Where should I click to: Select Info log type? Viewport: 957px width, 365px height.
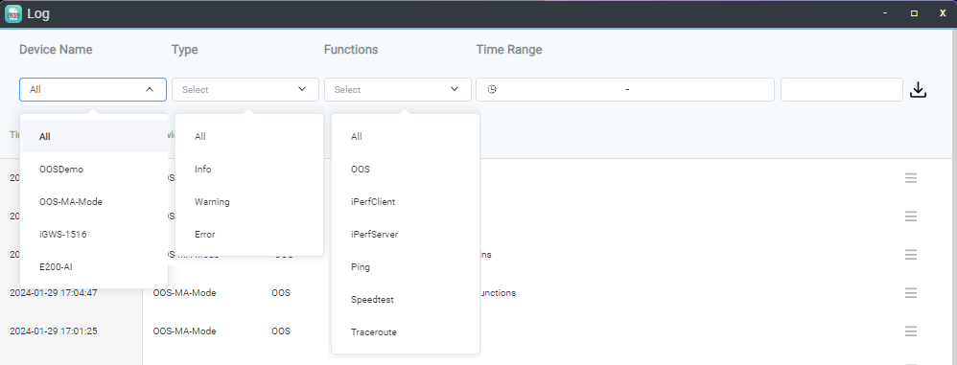tap(249, 170)
